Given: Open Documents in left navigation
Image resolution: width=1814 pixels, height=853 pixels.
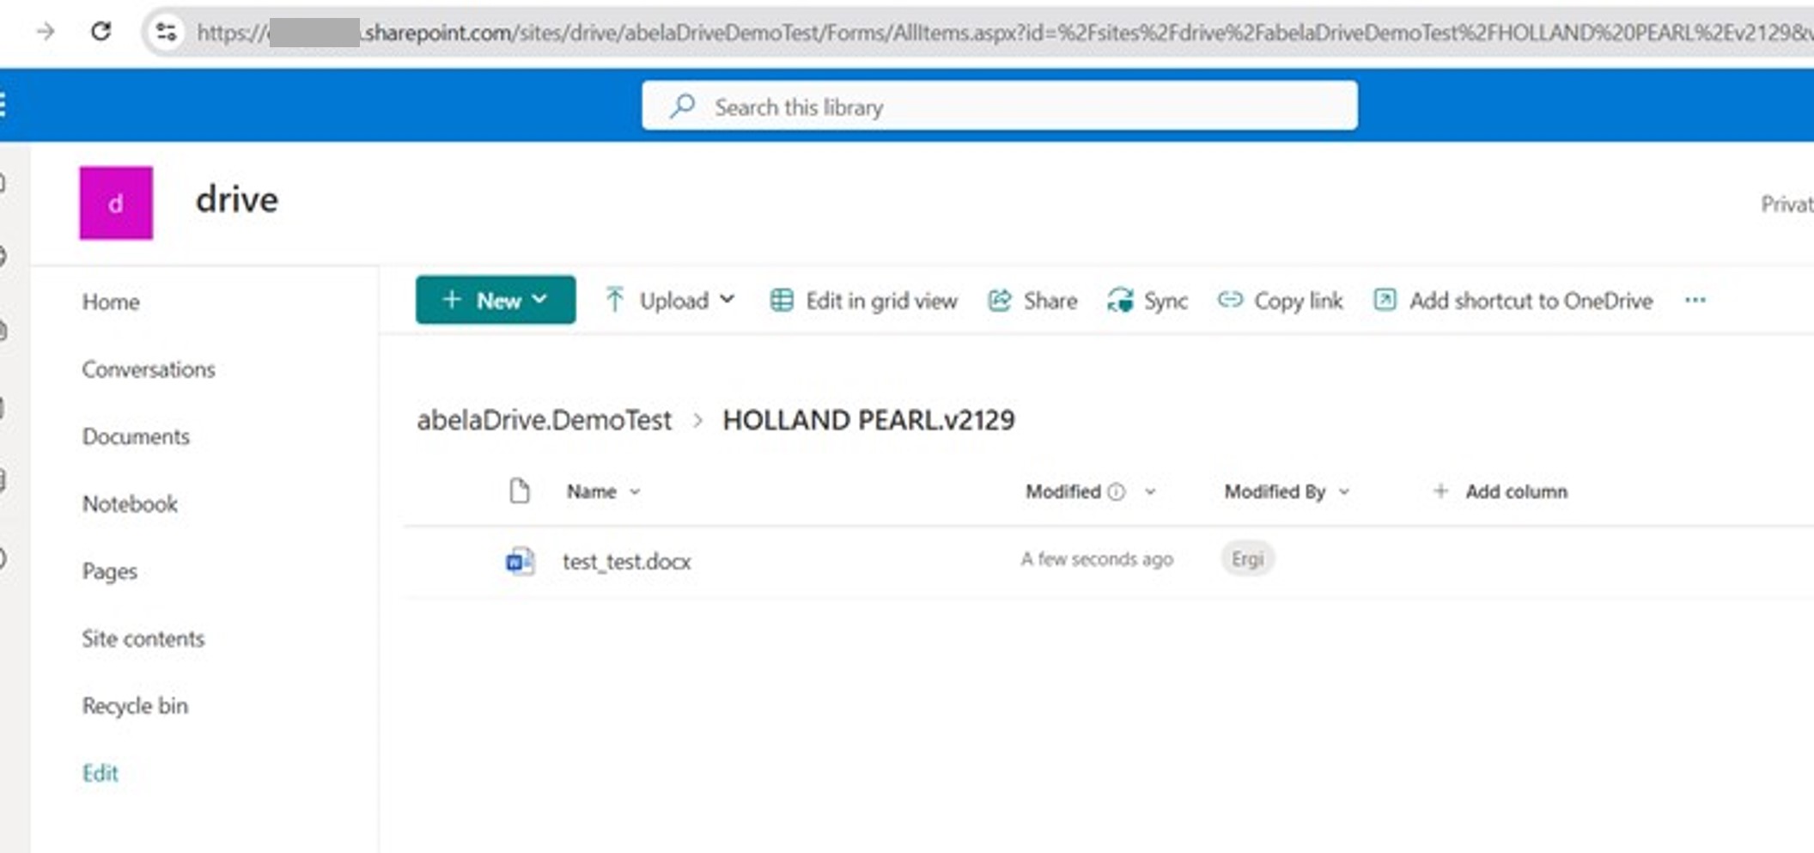Looking at the screenshot, I should coord(136,436).
